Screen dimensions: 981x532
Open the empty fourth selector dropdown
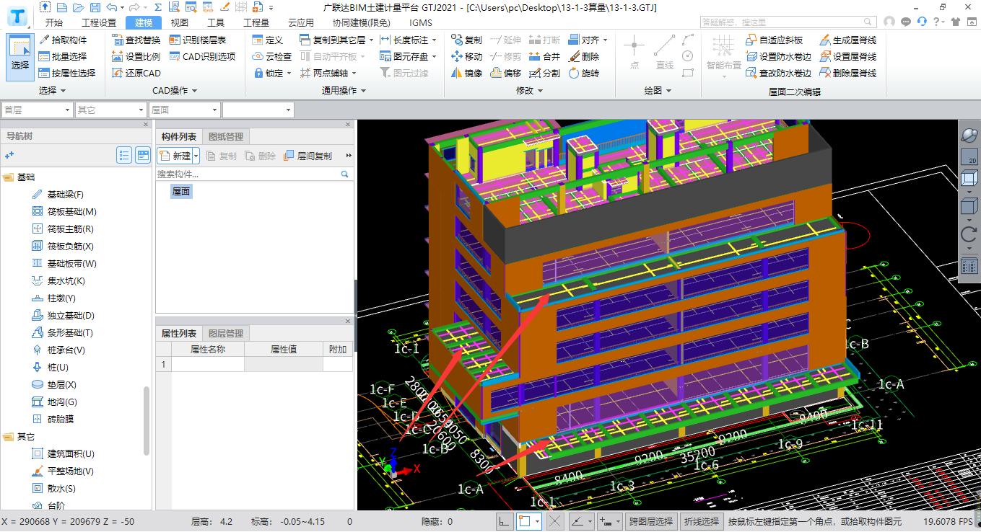point(258,110)
